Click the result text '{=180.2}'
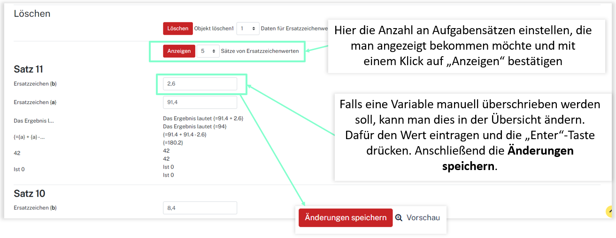Viewport: 616px width, 238px height. coord(173,143)
